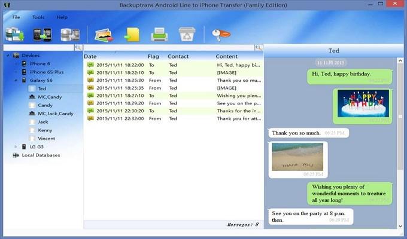Click the export pictures toolbar icon
Viewport: 407px width, 239px height.
point(104,34)
